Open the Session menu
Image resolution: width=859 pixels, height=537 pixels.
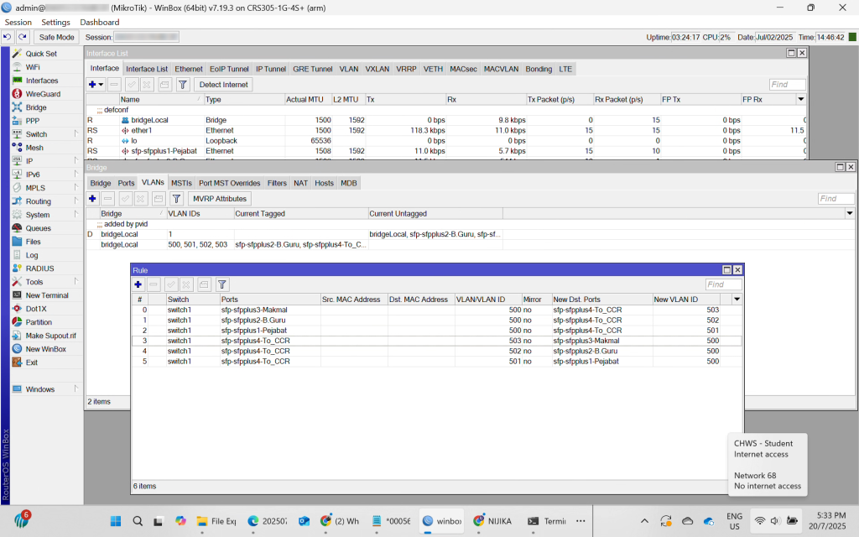click(x=18, y=23)
